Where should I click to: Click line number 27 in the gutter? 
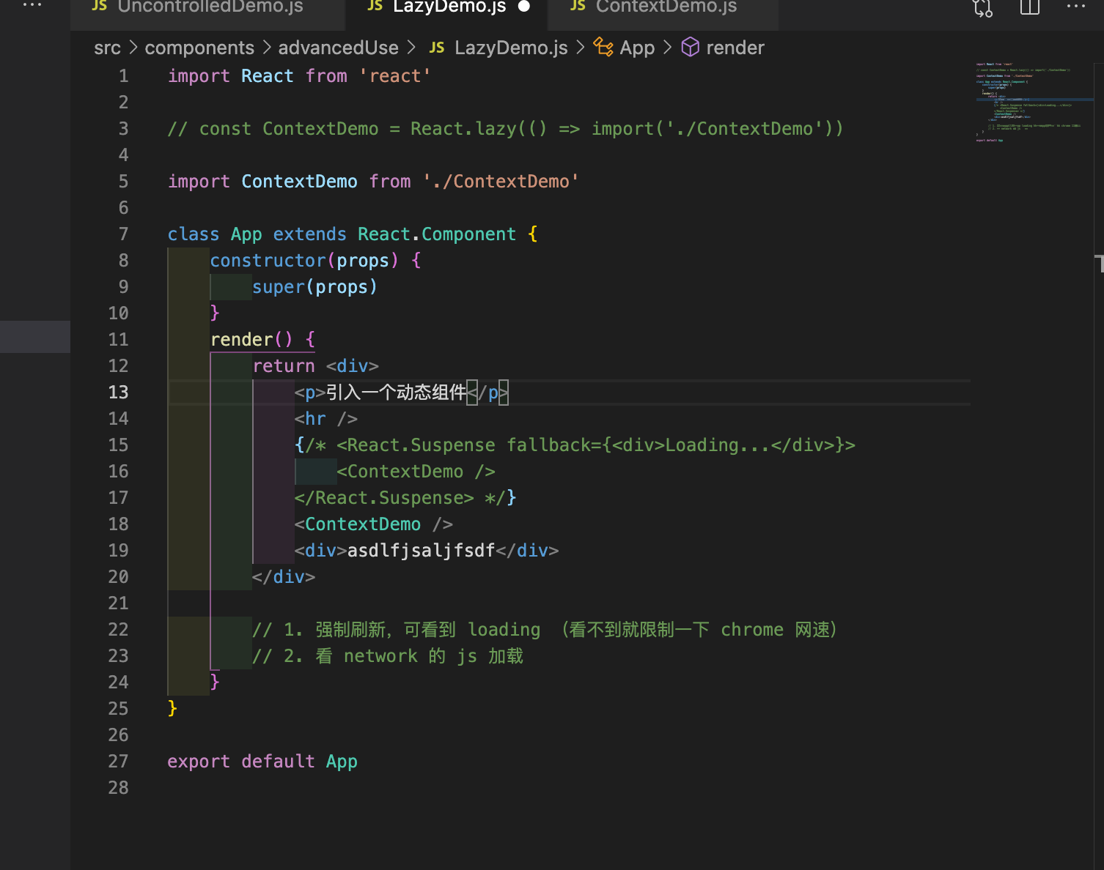pos(118,762)
